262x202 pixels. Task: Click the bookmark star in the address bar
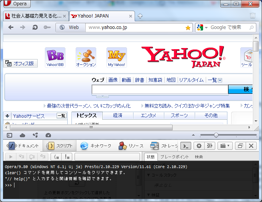[188, 28]
